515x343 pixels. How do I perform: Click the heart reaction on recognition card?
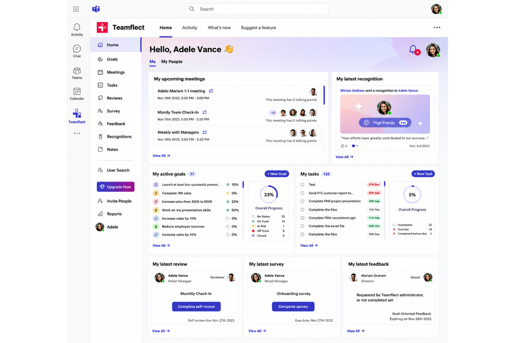tap(354, 146)
